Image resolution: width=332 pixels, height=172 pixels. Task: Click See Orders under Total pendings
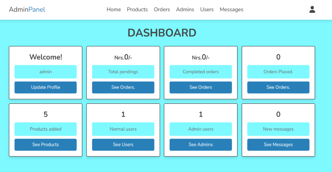[123, 87]
